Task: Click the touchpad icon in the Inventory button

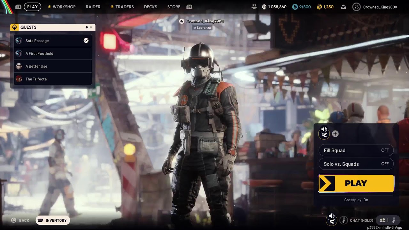Action: point(40,220)
